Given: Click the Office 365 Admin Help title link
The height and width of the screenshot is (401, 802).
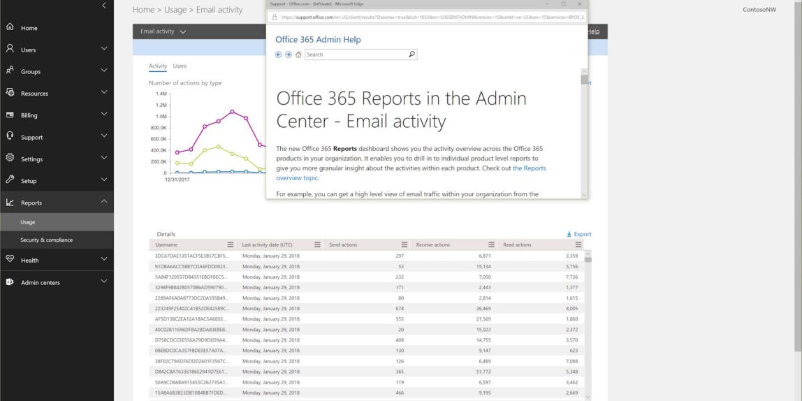Looking at the screenshot, I should click(x=318, y=39).
